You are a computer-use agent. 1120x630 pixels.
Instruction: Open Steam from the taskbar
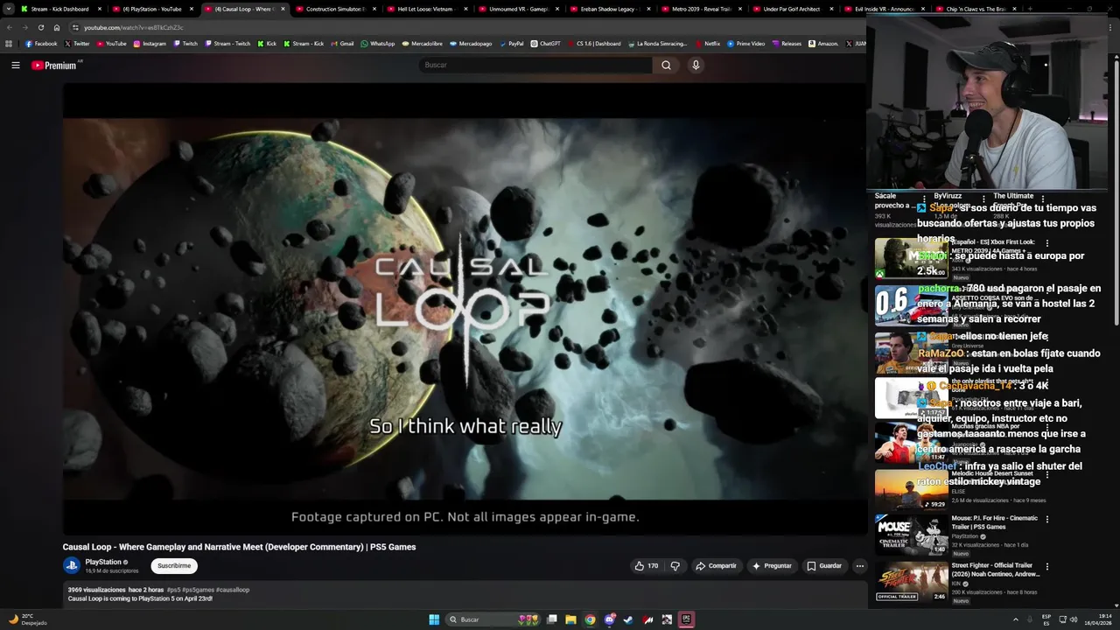coord(628,619)
